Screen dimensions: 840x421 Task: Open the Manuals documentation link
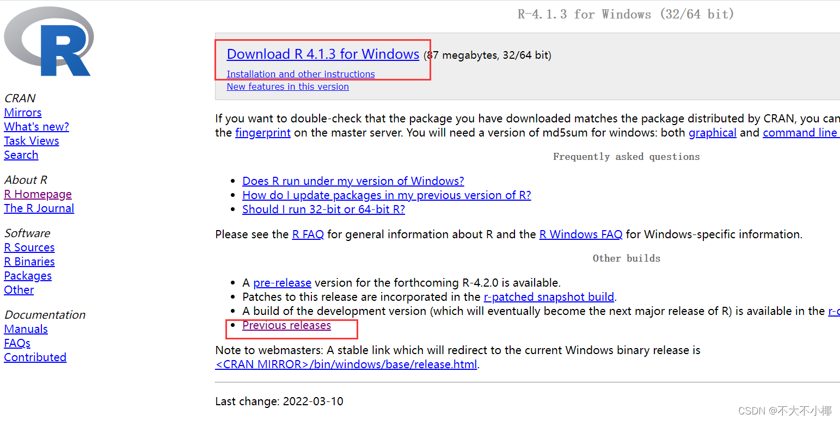26,329
